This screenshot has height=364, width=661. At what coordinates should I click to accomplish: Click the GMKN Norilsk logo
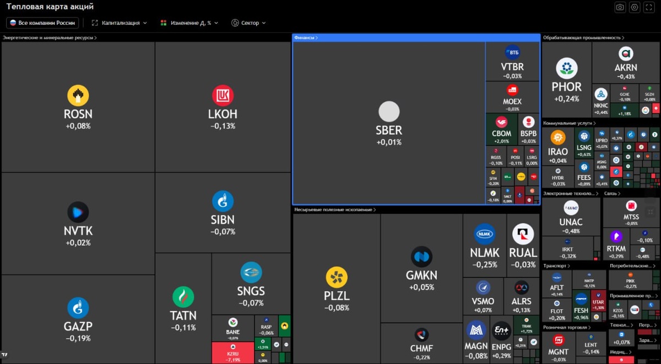click(421, 257)
